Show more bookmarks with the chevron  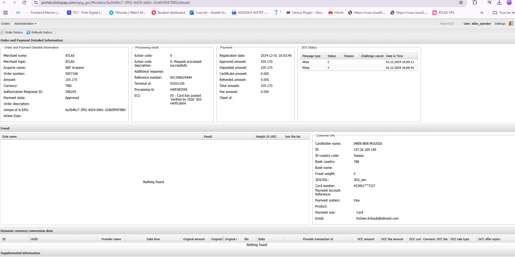(482, 13)
